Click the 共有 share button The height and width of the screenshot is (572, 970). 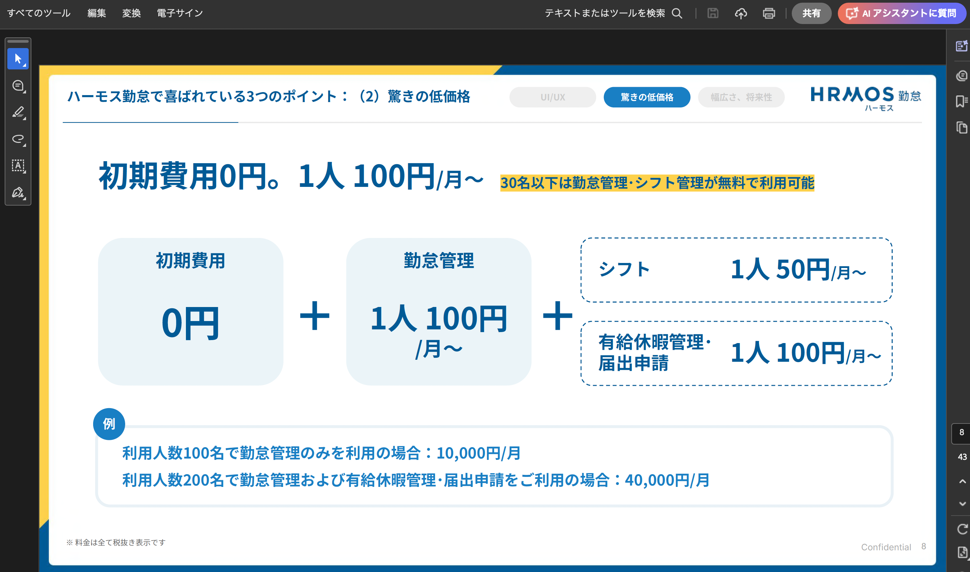pyautogui.click(x=811, y=13)
